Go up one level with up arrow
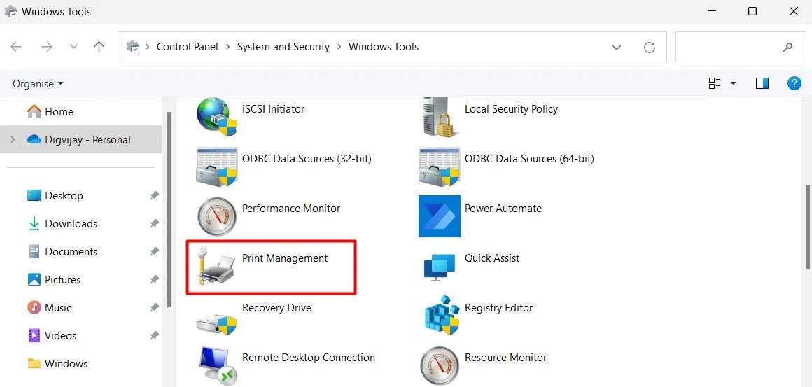Screen dimensions: 812x387 click(x=99, y=47)
